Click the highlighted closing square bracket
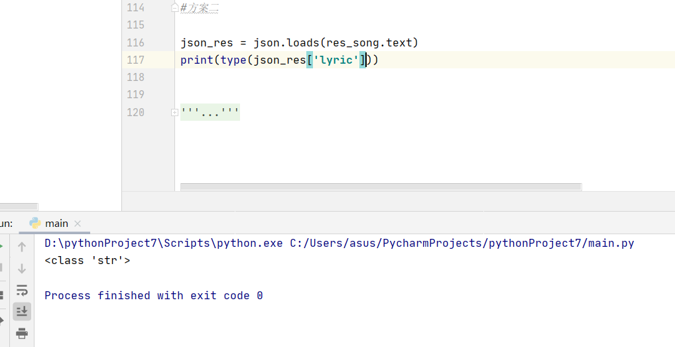Viewport: 675px width, 347px height. pos(363,60)
